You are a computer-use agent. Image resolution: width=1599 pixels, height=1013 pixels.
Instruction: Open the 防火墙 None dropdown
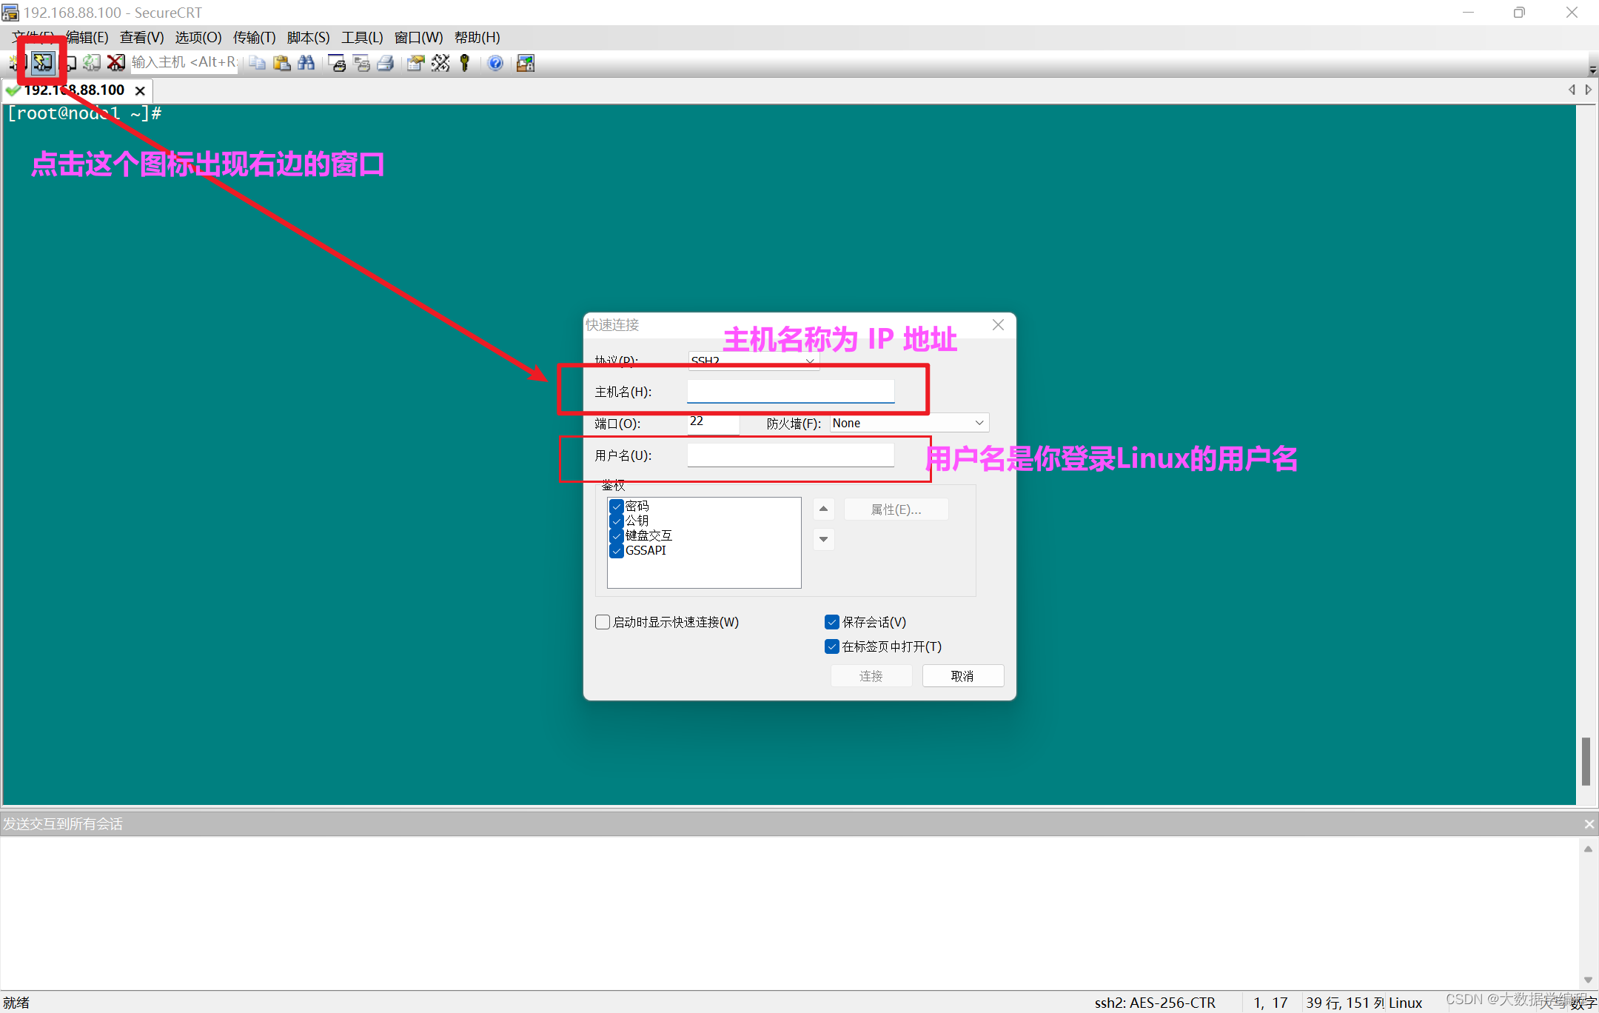pos(909,423)
